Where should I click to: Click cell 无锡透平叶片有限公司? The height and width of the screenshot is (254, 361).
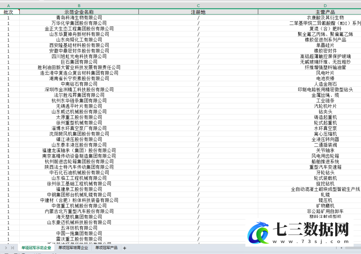pyautogui.click(x=79, y=106)
